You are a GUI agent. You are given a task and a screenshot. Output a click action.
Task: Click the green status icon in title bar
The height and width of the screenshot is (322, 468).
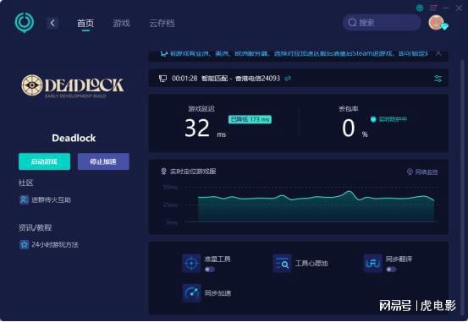(x=420, y=8)
